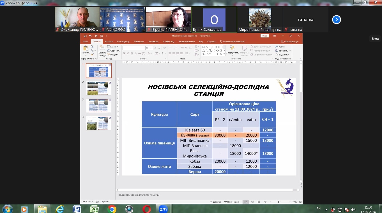Click the Найти find button
This screenshot has width=382, height=213.
tap(280, 47)
